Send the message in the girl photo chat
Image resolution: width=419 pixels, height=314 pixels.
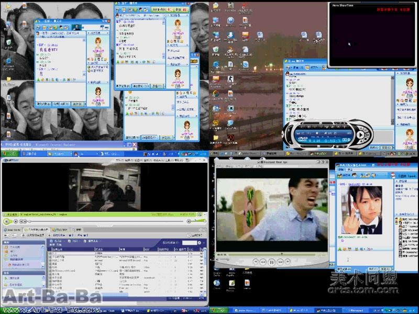point(384,269)
